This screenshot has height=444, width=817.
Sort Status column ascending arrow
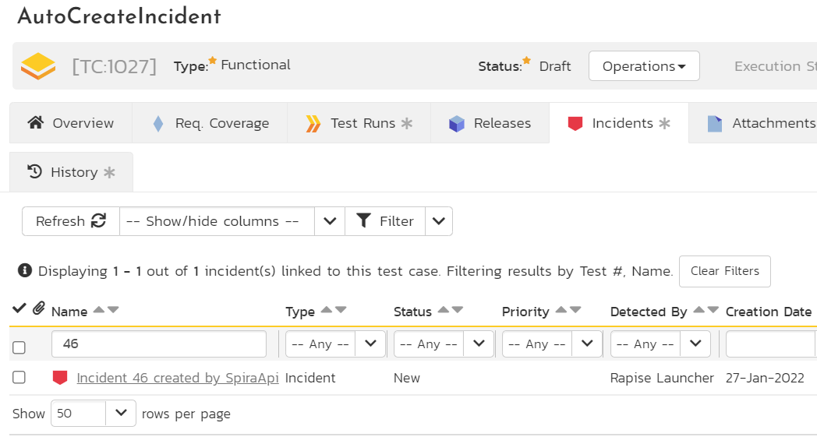443,310
